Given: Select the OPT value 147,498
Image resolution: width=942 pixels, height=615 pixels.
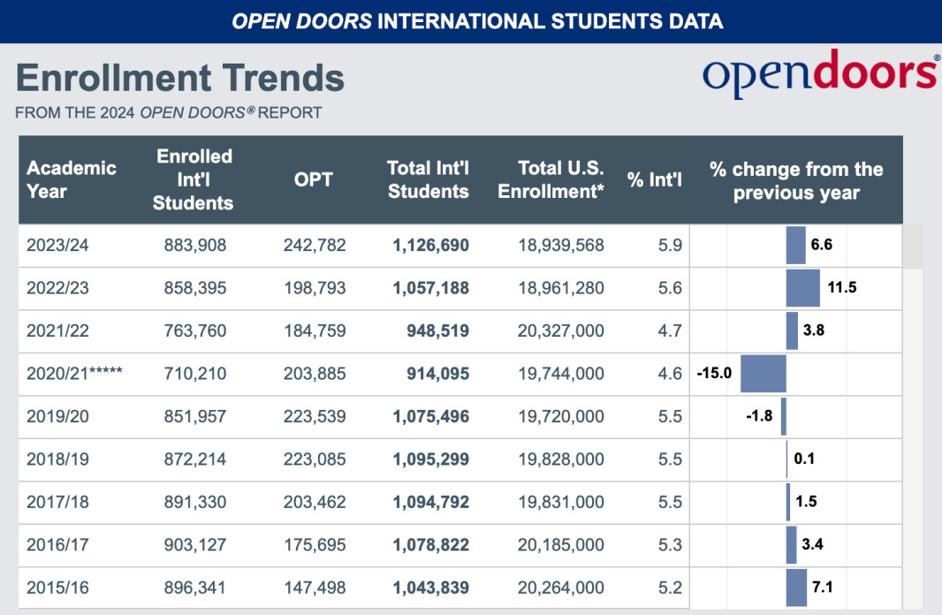Looking at the screenshot, I should (x=315, y=588).
